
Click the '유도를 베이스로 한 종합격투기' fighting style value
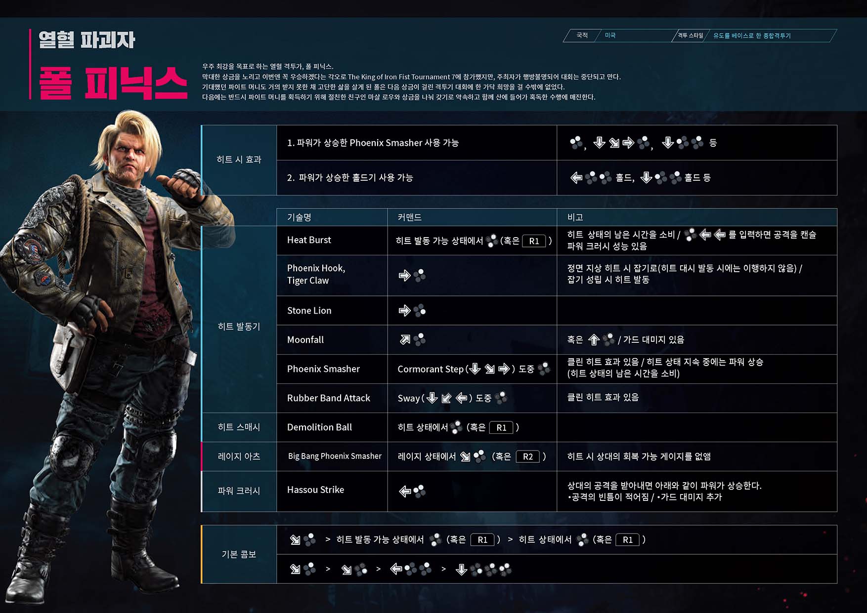752,36
